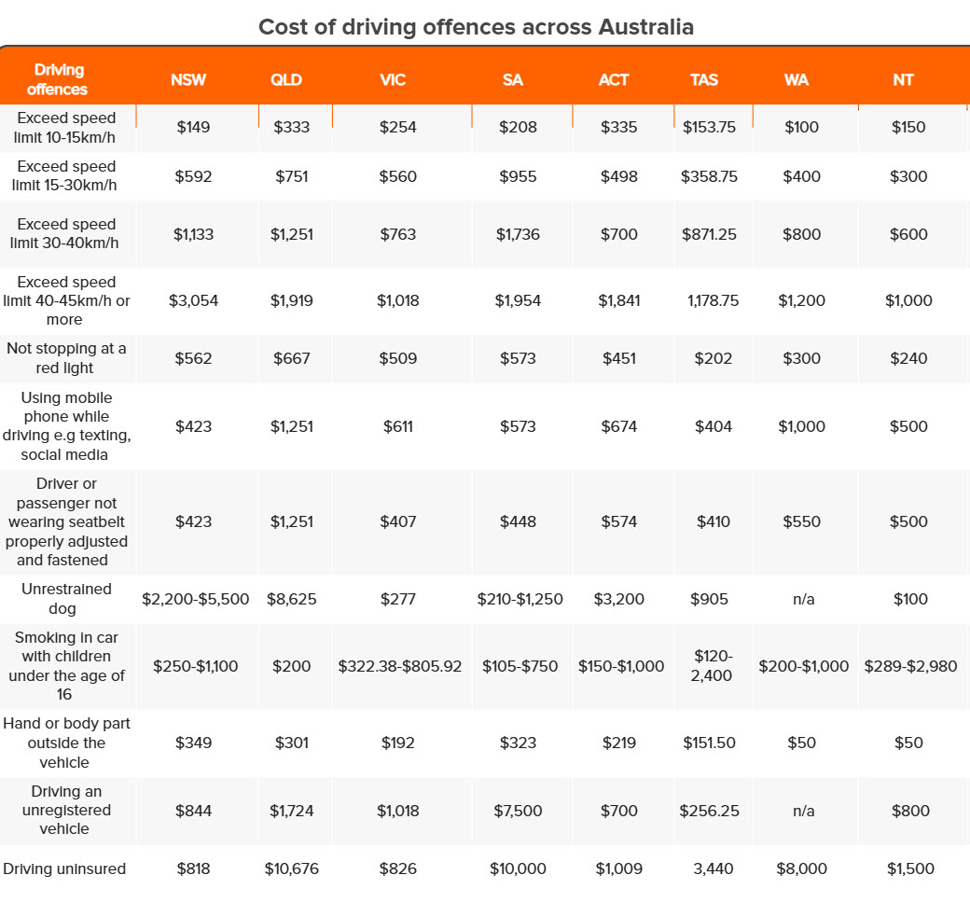Select the 'Unrestrained dog' row label
970x903 pixels.
click(x=66, y=599)
